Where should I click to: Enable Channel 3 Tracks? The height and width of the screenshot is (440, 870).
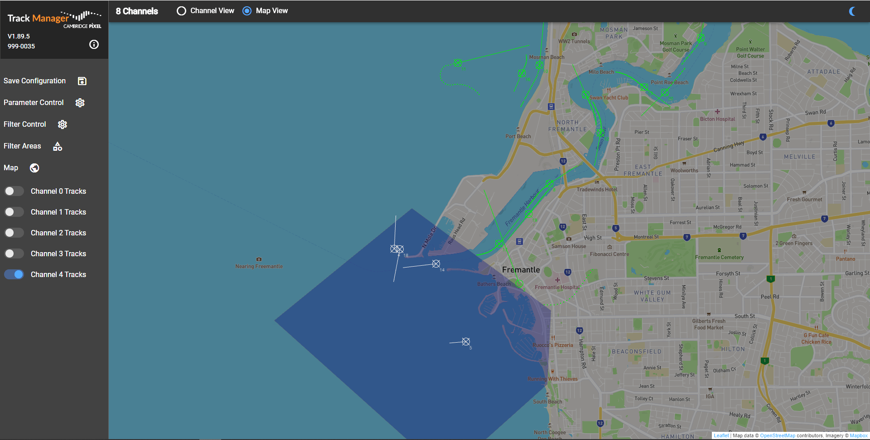pos(14,253)
